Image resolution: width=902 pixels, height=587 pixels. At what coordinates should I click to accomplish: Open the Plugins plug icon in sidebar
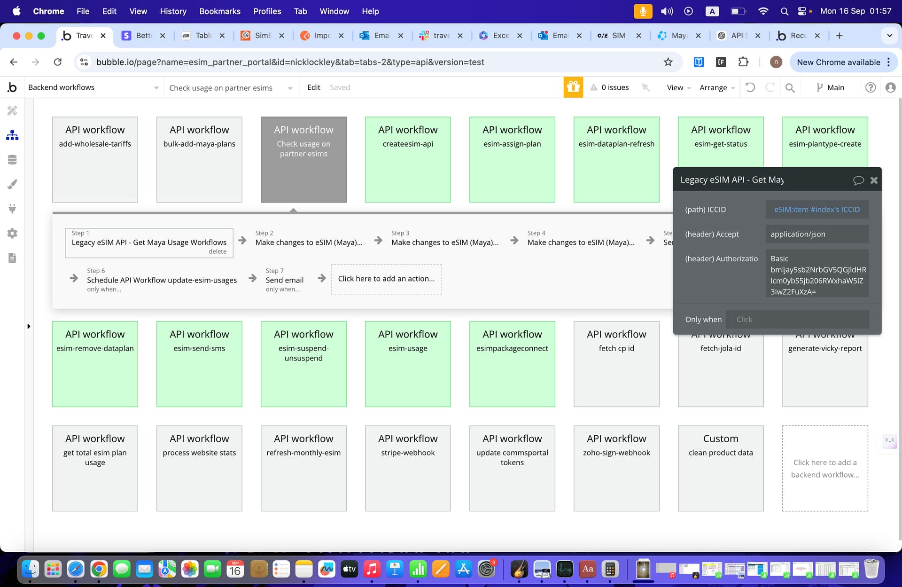coord(12,209)
